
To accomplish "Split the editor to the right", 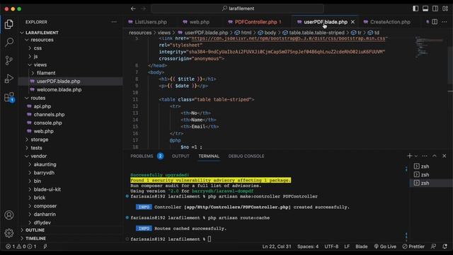I will (435, 22).
